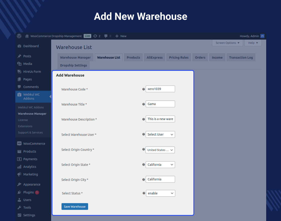
Task: Open the comments bubble icon in admin bar
Action: point(106,36)
